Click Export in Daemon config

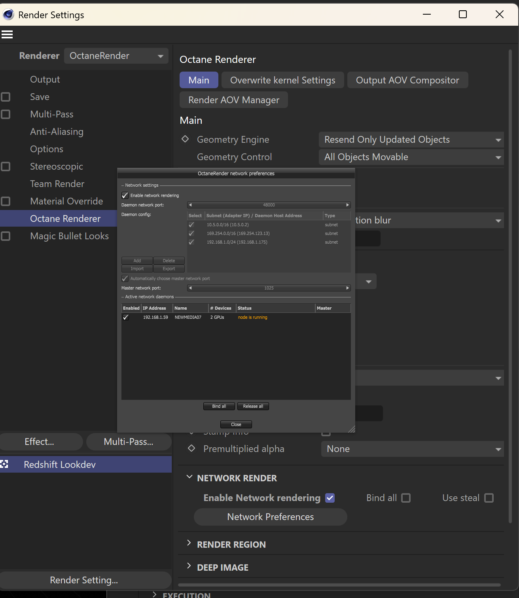coord(169,269)
